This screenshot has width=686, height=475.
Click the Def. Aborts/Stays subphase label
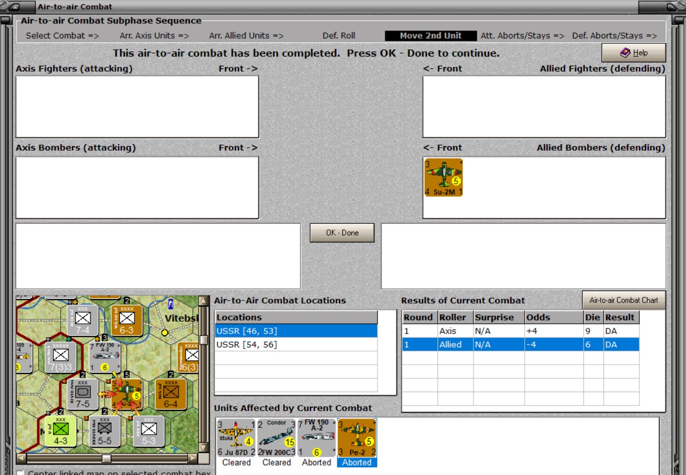(614, 36)
